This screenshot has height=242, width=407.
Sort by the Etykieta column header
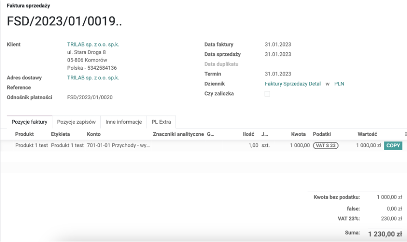point(60,134)
